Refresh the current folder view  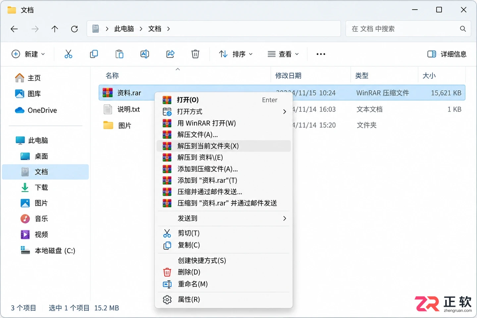point(75,29)
